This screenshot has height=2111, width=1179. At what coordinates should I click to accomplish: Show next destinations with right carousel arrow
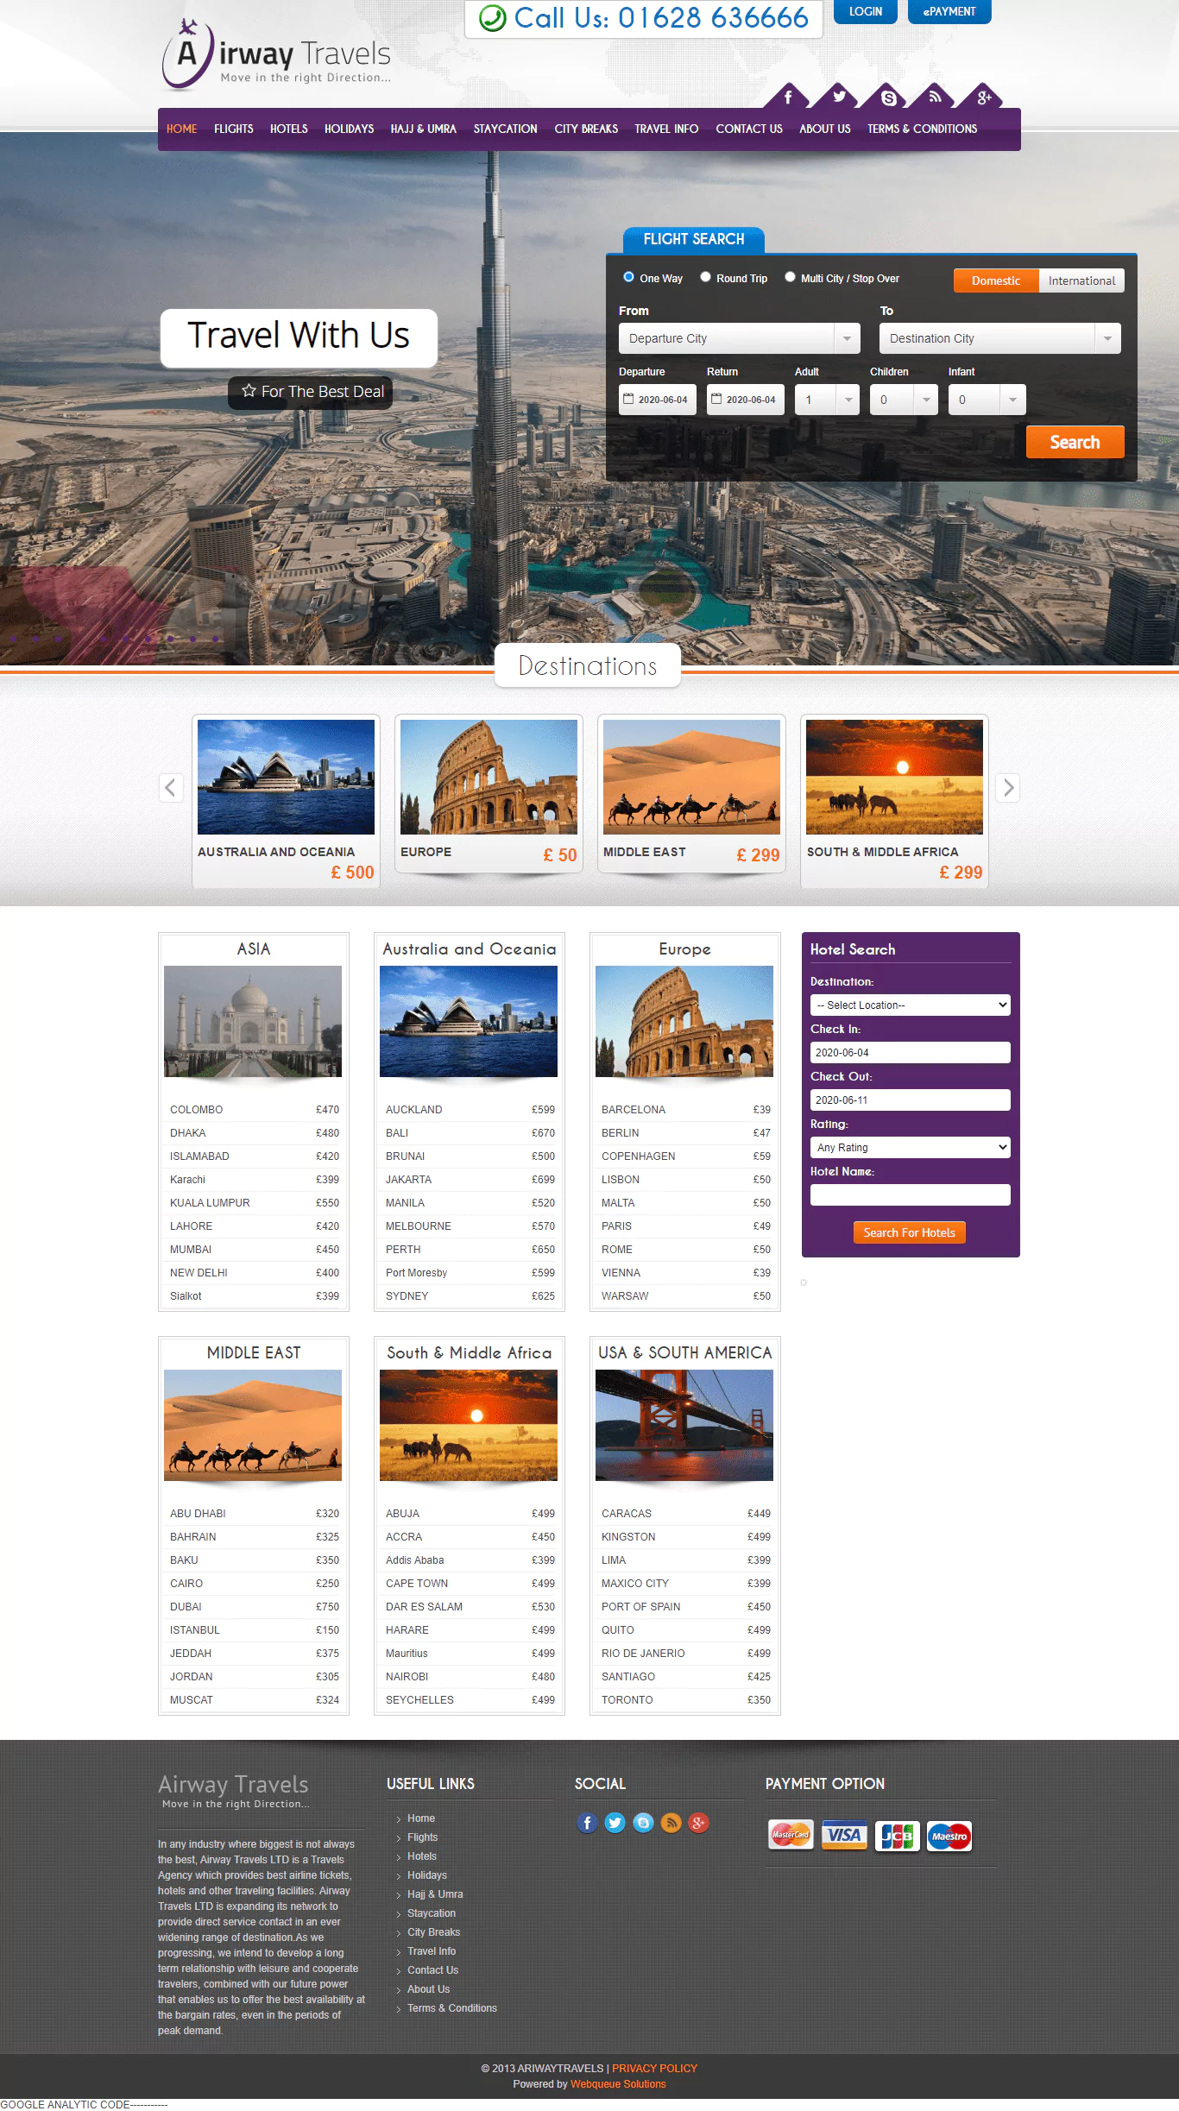click(1007, 787)
